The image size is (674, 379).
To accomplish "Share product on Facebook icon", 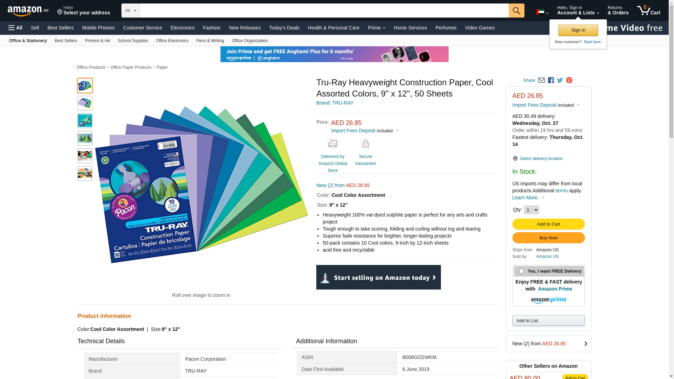I will (x=551, y=80).
